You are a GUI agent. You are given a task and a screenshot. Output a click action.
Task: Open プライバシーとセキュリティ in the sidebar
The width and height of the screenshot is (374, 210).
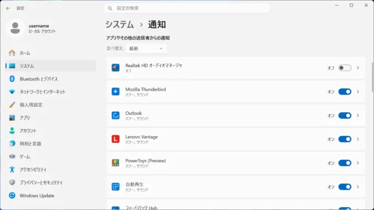pos(51,182)
